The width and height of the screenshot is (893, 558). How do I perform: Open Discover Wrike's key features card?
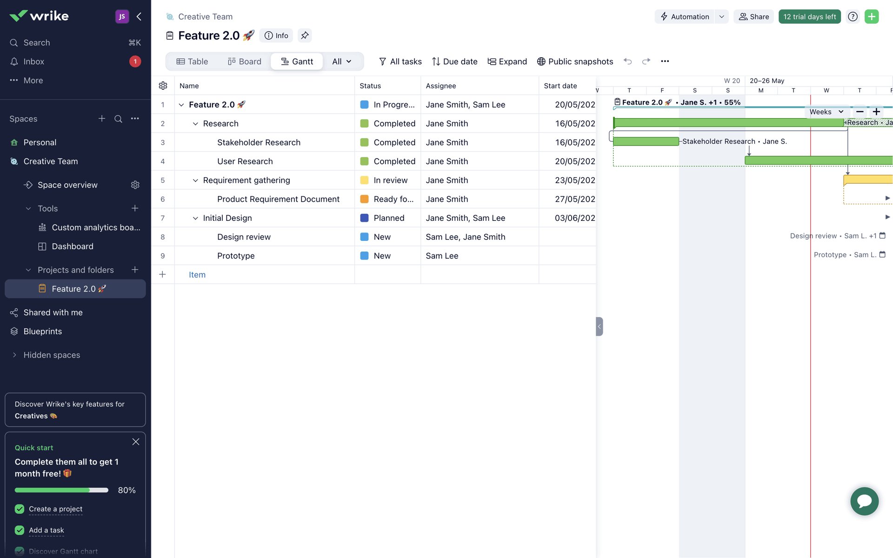(75, 410)
